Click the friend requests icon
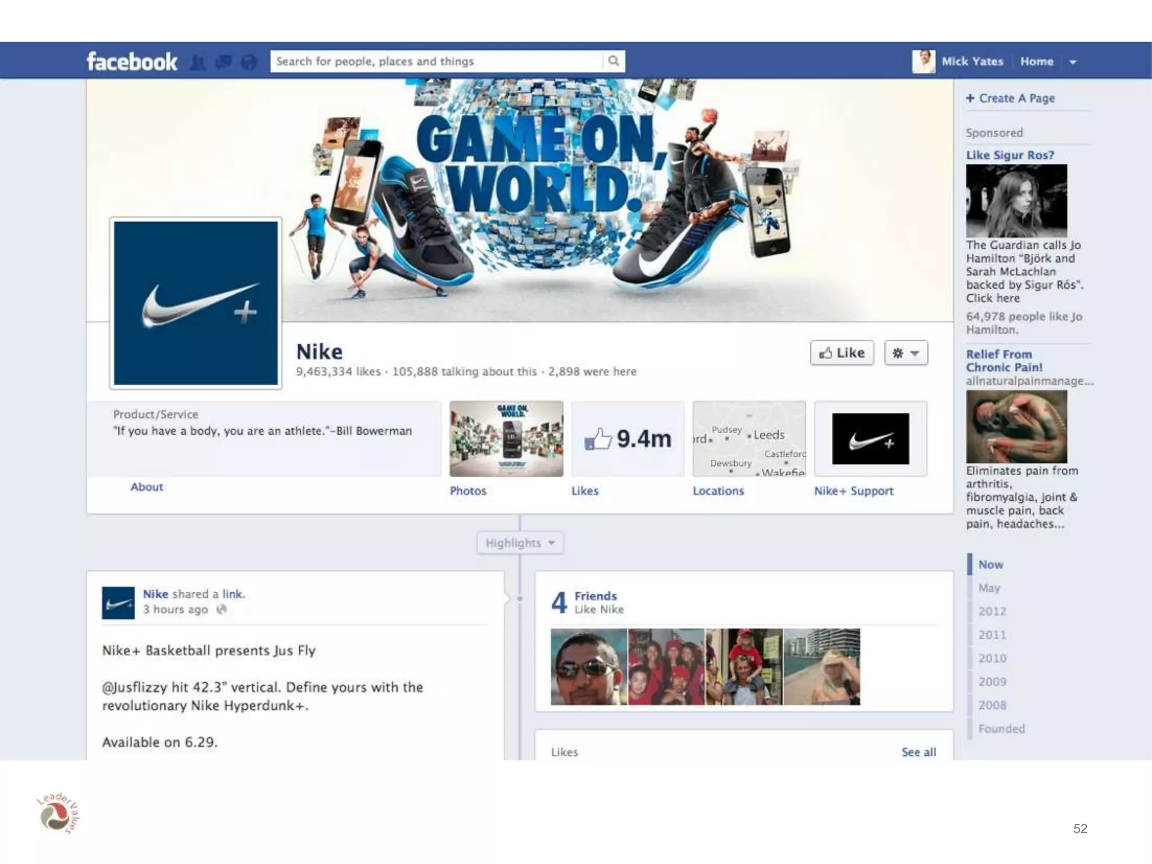Viewport: 1152px width, 864px height. [197, 62]
